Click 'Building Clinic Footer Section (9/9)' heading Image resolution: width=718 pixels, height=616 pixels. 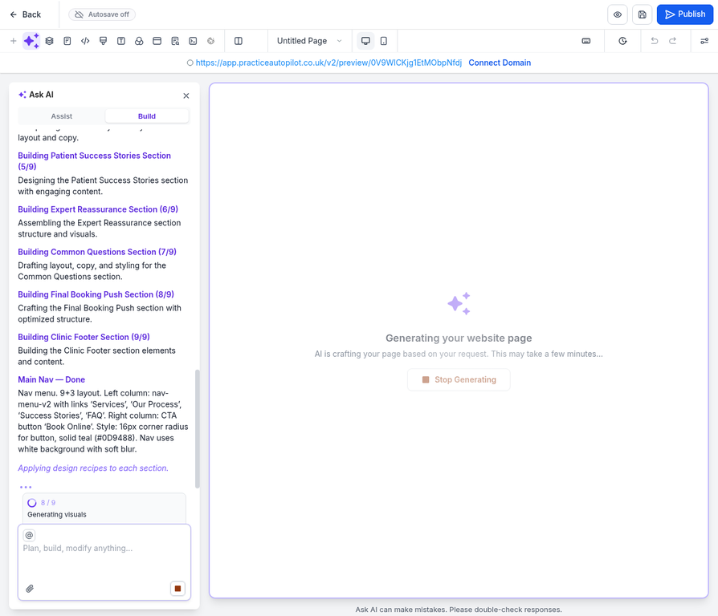[84, 337]
